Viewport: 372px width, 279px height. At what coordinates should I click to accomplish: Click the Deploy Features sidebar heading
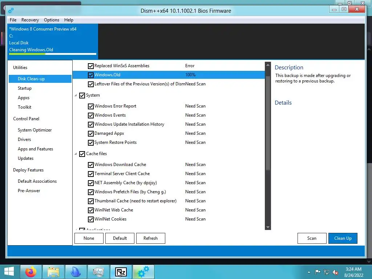(28, 170)
